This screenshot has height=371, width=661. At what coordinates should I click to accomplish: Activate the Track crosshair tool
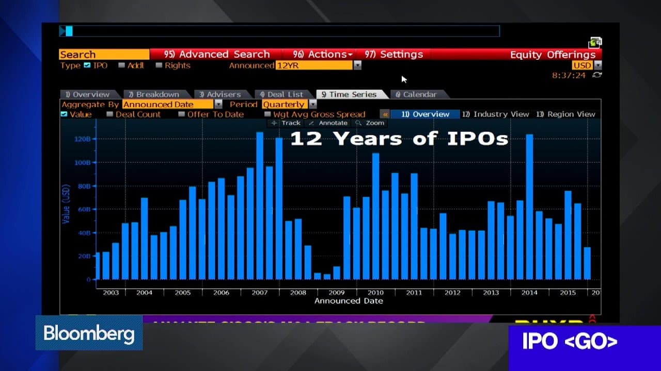tap(285, 123)
